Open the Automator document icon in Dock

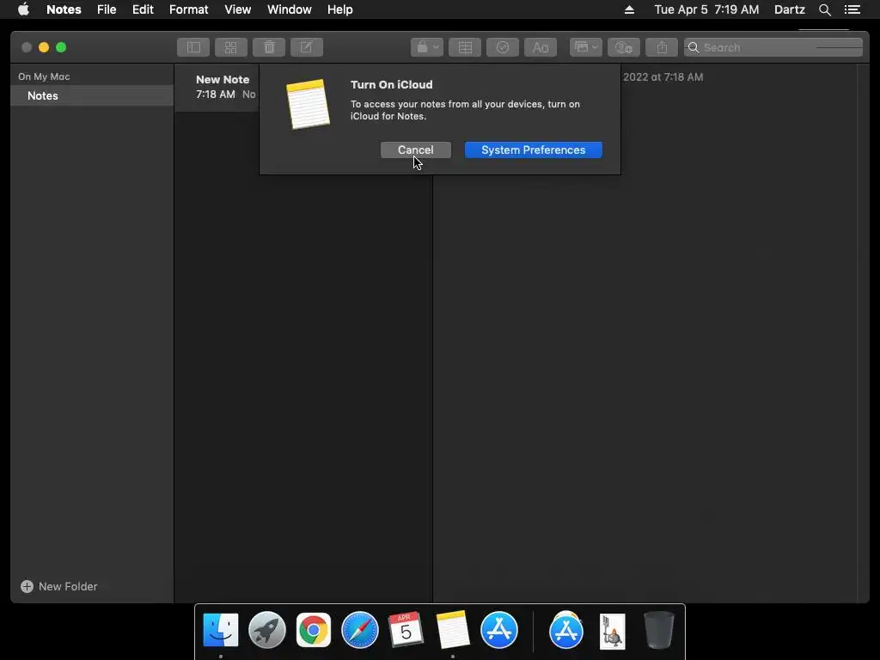point(612,631)
